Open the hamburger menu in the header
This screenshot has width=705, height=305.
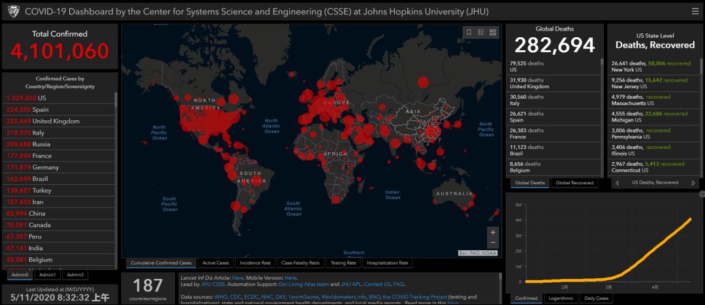coord(695,11)
